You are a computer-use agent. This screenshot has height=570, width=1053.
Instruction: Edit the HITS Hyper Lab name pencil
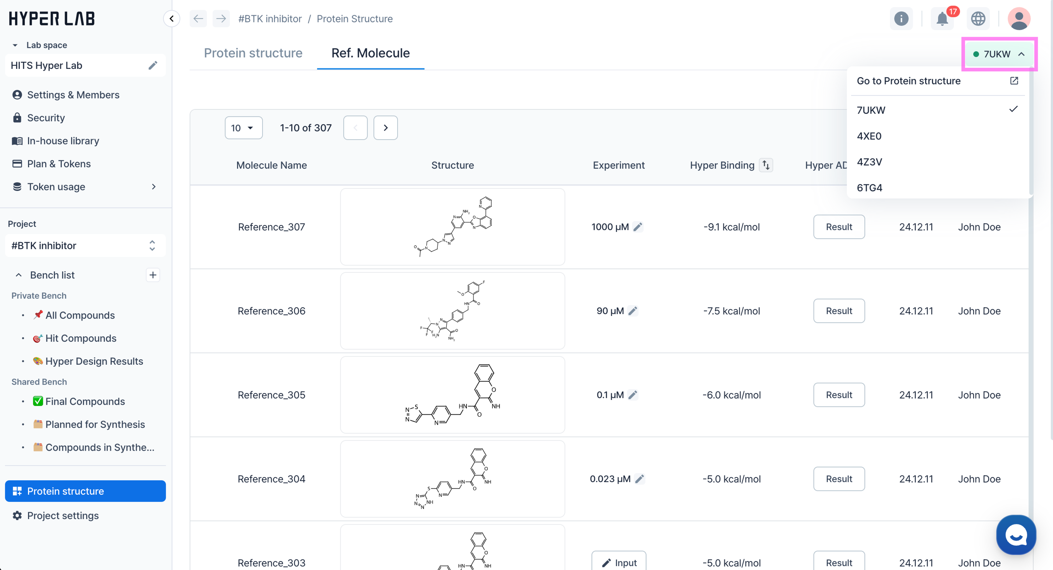coord(153,65)
